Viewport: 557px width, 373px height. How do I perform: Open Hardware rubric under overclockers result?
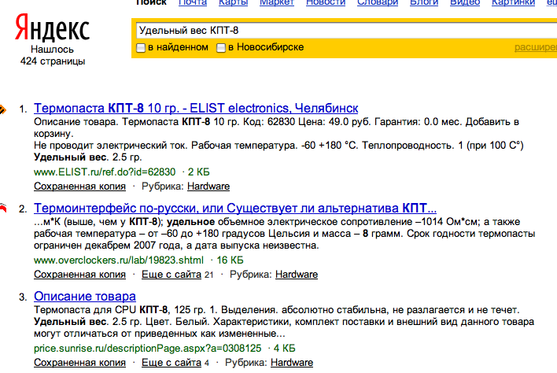(297, 275)
